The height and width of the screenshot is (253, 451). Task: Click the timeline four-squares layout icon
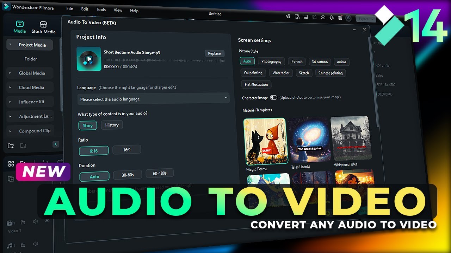tap(11, 164)
